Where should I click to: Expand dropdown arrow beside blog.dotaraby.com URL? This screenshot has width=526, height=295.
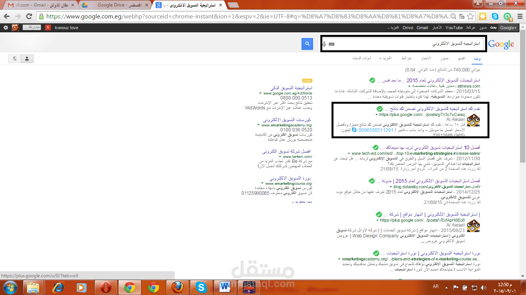[x=391, y=187]
